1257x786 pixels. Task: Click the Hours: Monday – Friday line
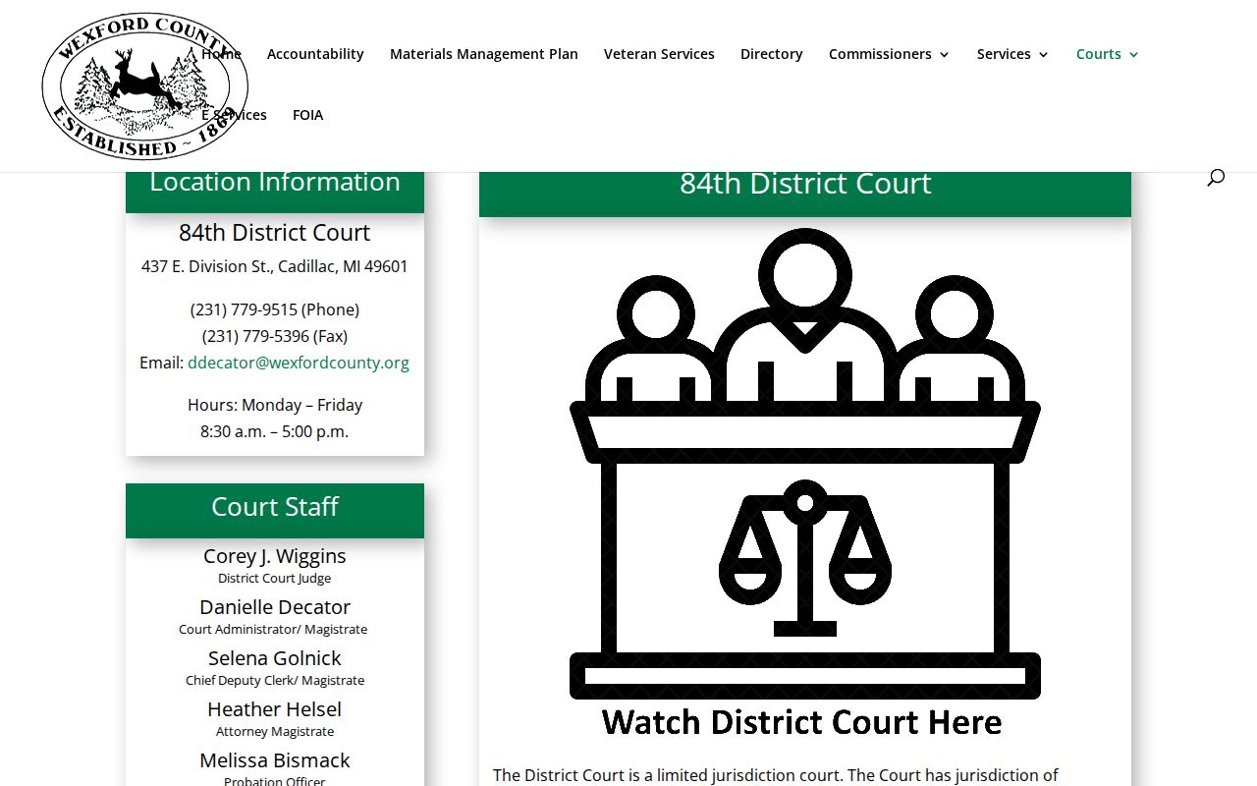[275, 405]
